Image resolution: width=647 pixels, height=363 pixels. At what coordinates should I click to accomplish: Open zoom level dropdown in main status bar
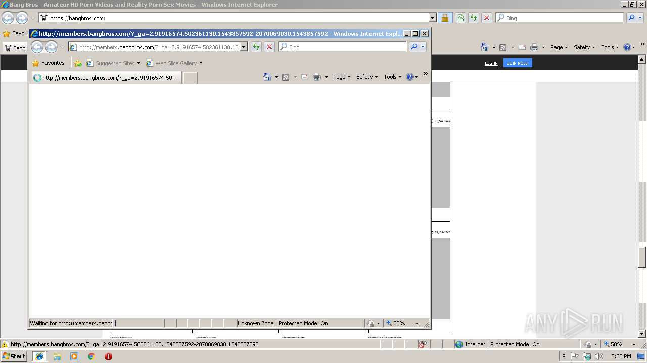pos(634,344)
